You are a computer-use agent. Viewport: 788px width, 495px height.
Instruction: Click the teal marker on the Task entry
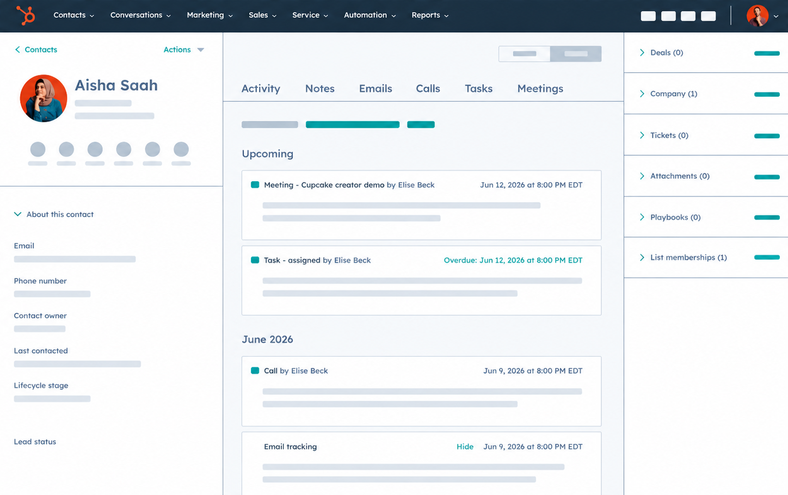pos(255,260)
